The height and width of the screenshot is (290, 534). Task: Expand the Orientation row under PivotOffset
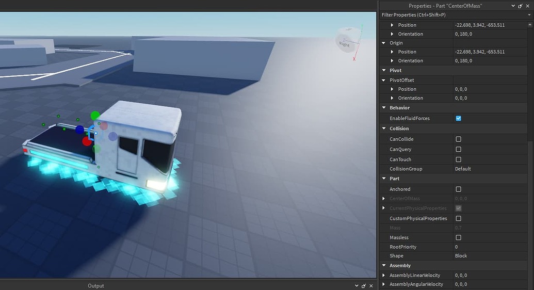[x=392, y=98]
